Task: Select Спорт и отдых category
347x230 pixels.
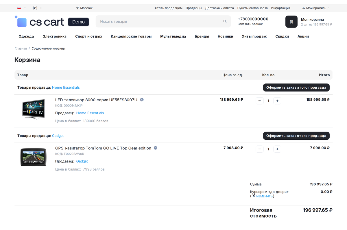Action: coord(89,36)
